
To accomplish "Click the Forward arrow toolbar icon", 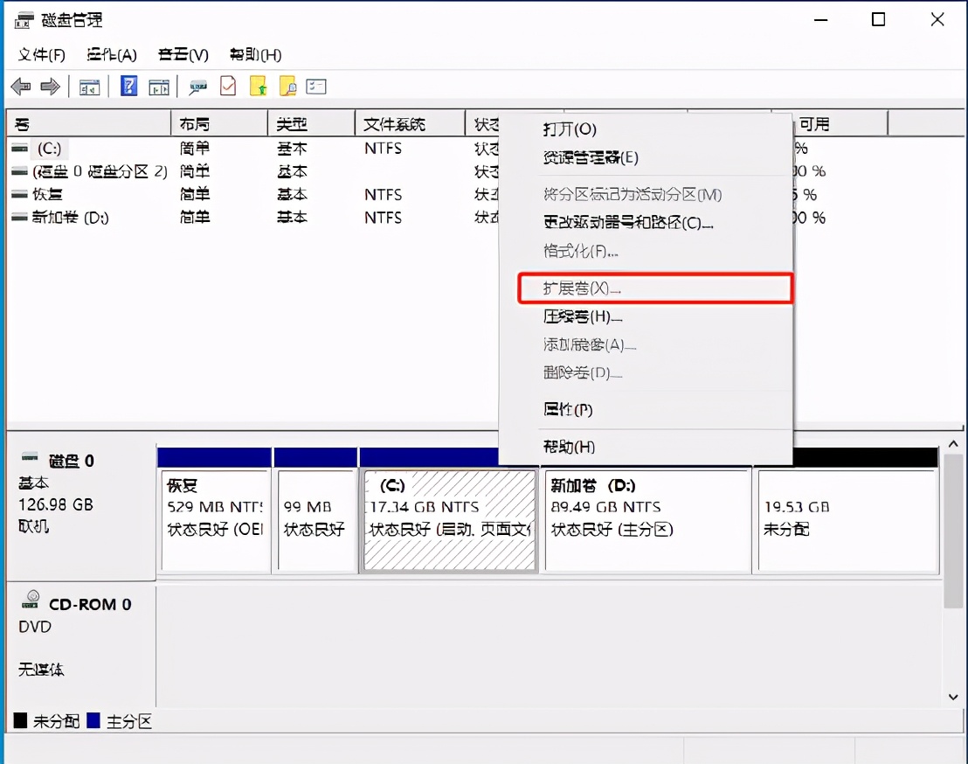I will pos(50,87).
